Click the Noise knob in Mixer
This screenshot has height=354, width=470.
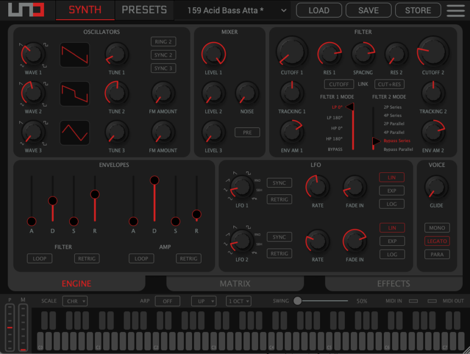coord(247,93)
